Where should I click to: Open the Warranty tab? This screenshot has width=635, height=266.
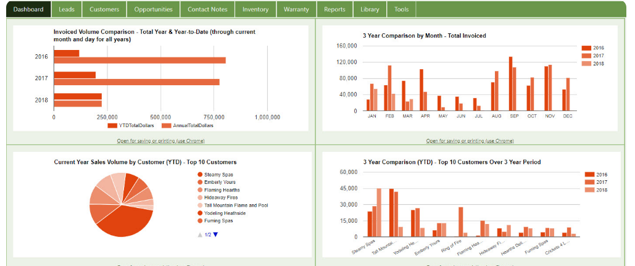[296, 9]
